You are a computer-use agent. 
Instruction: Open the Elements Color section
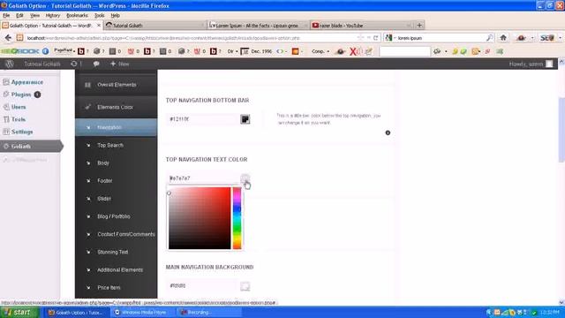click(116, 107)
